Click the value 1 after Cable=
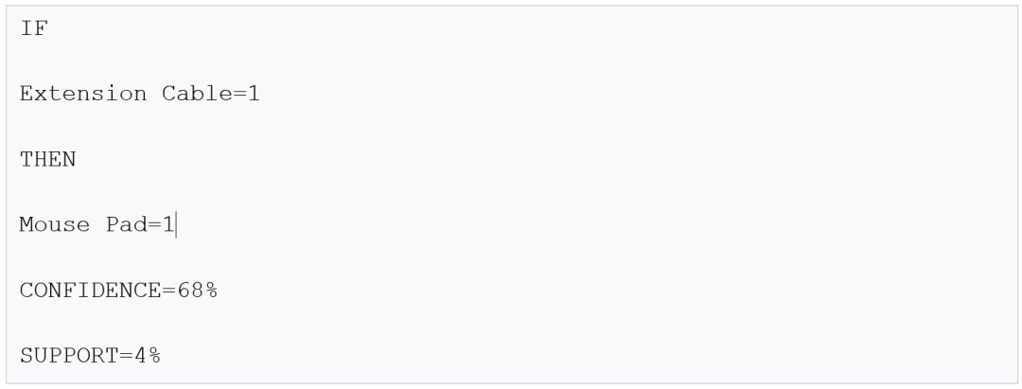1022x389 pixels. tap(254, 95)
